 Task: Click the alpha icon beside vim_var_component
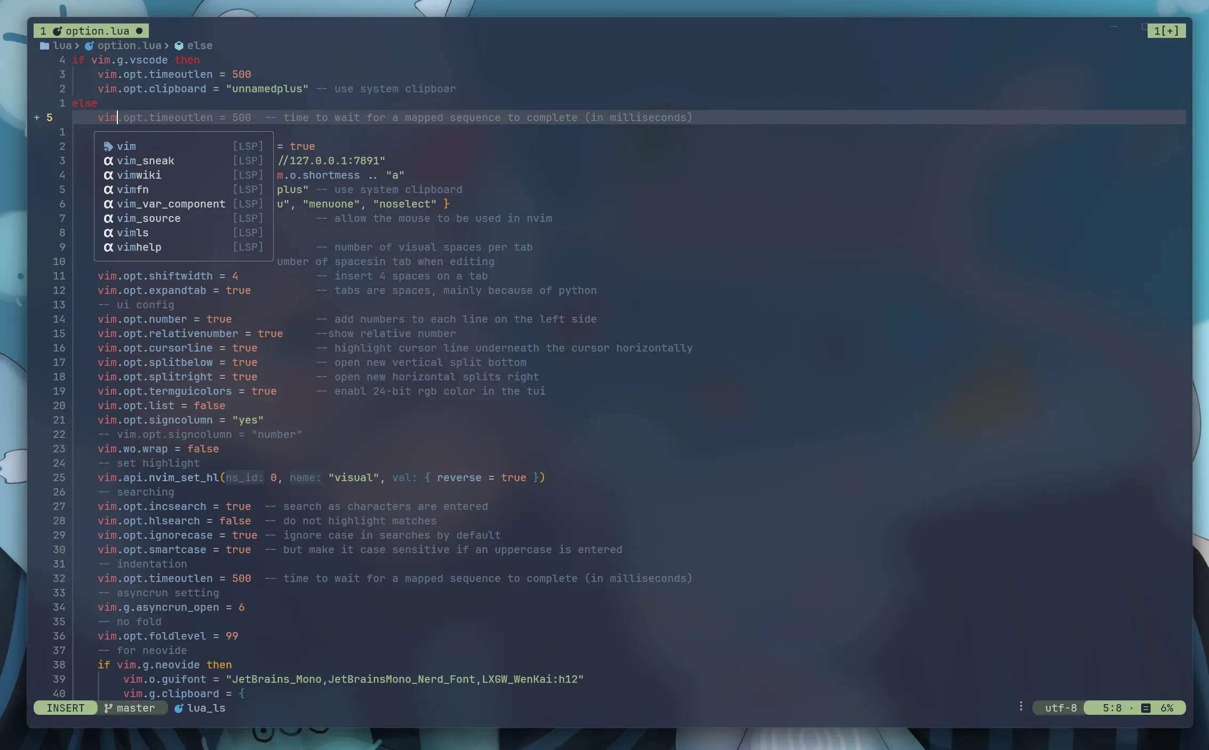[108, 204]
